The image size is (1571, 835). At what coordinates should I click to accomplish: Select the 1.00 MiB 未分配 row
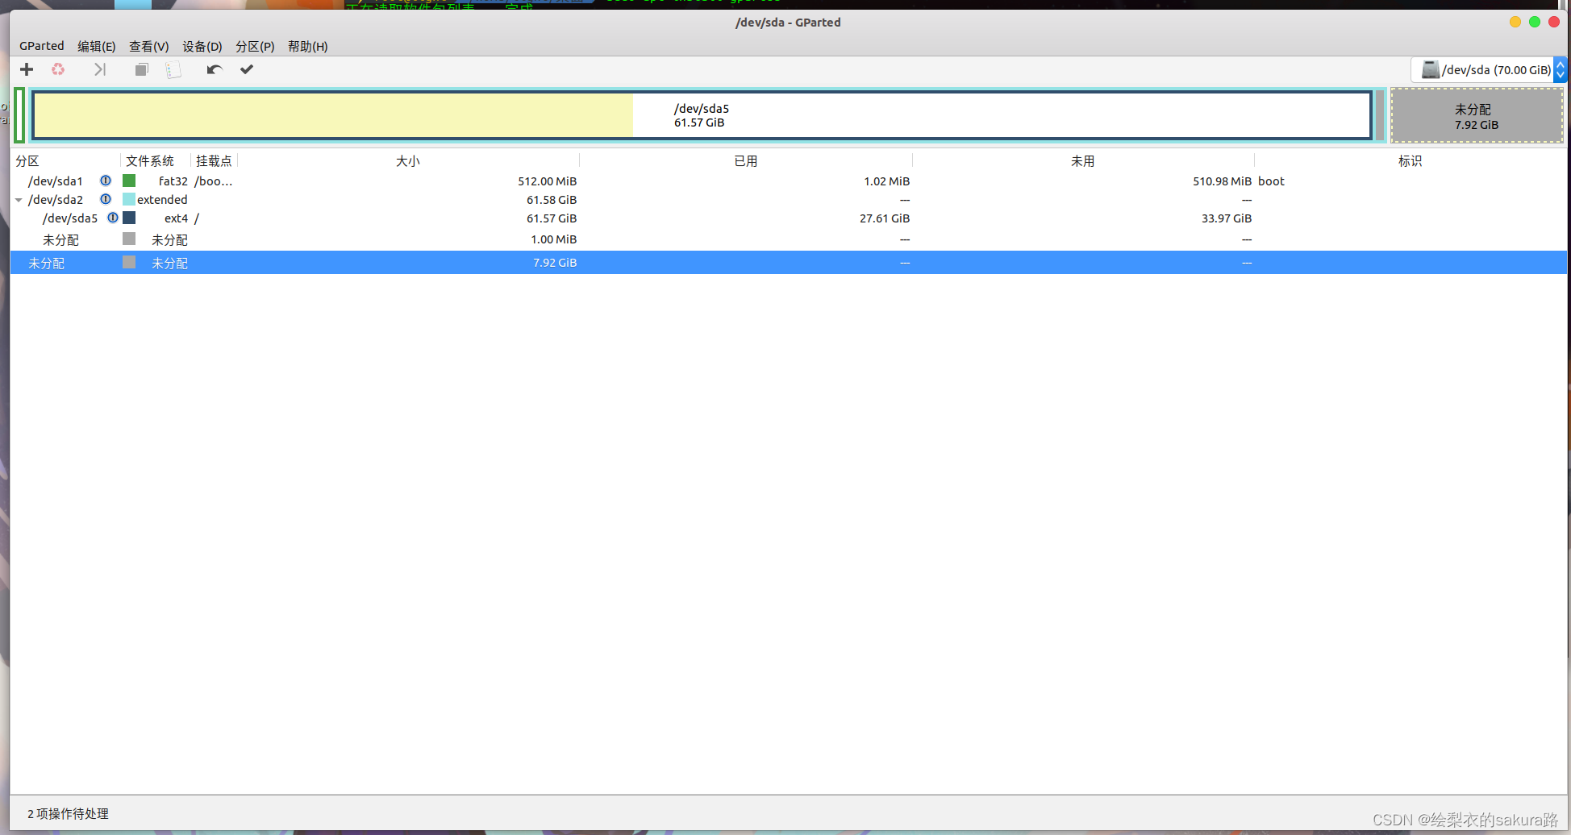pos(789,239)
